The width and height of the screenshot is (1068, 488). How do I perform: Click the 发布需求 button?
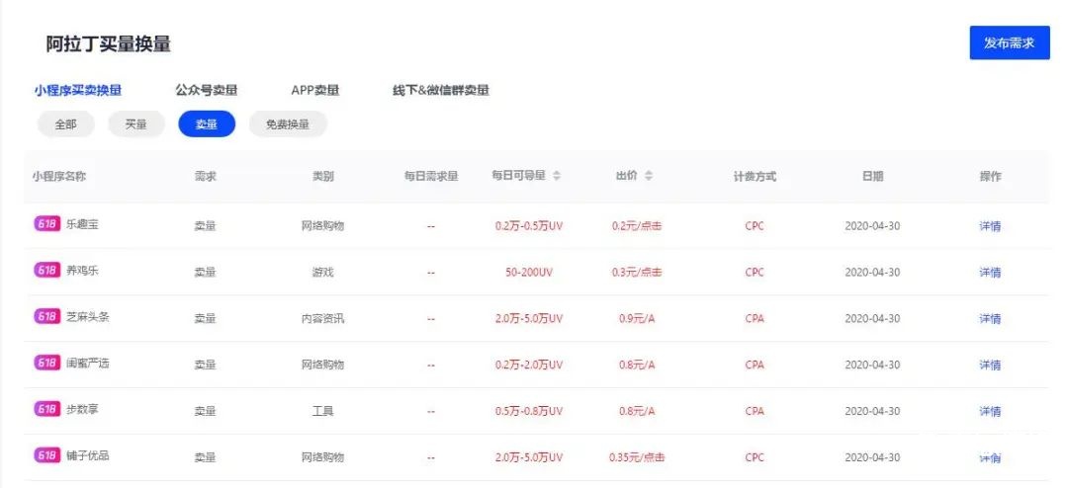tap(1009, 42)
